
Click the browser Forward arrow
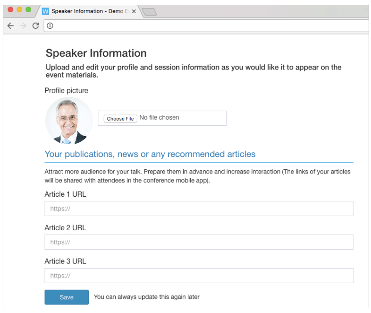pyautogui.click(x=23, y=26)
